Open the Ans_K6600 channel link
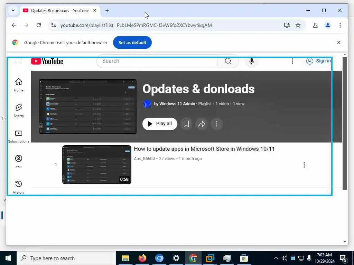 (x=144, y=159)
